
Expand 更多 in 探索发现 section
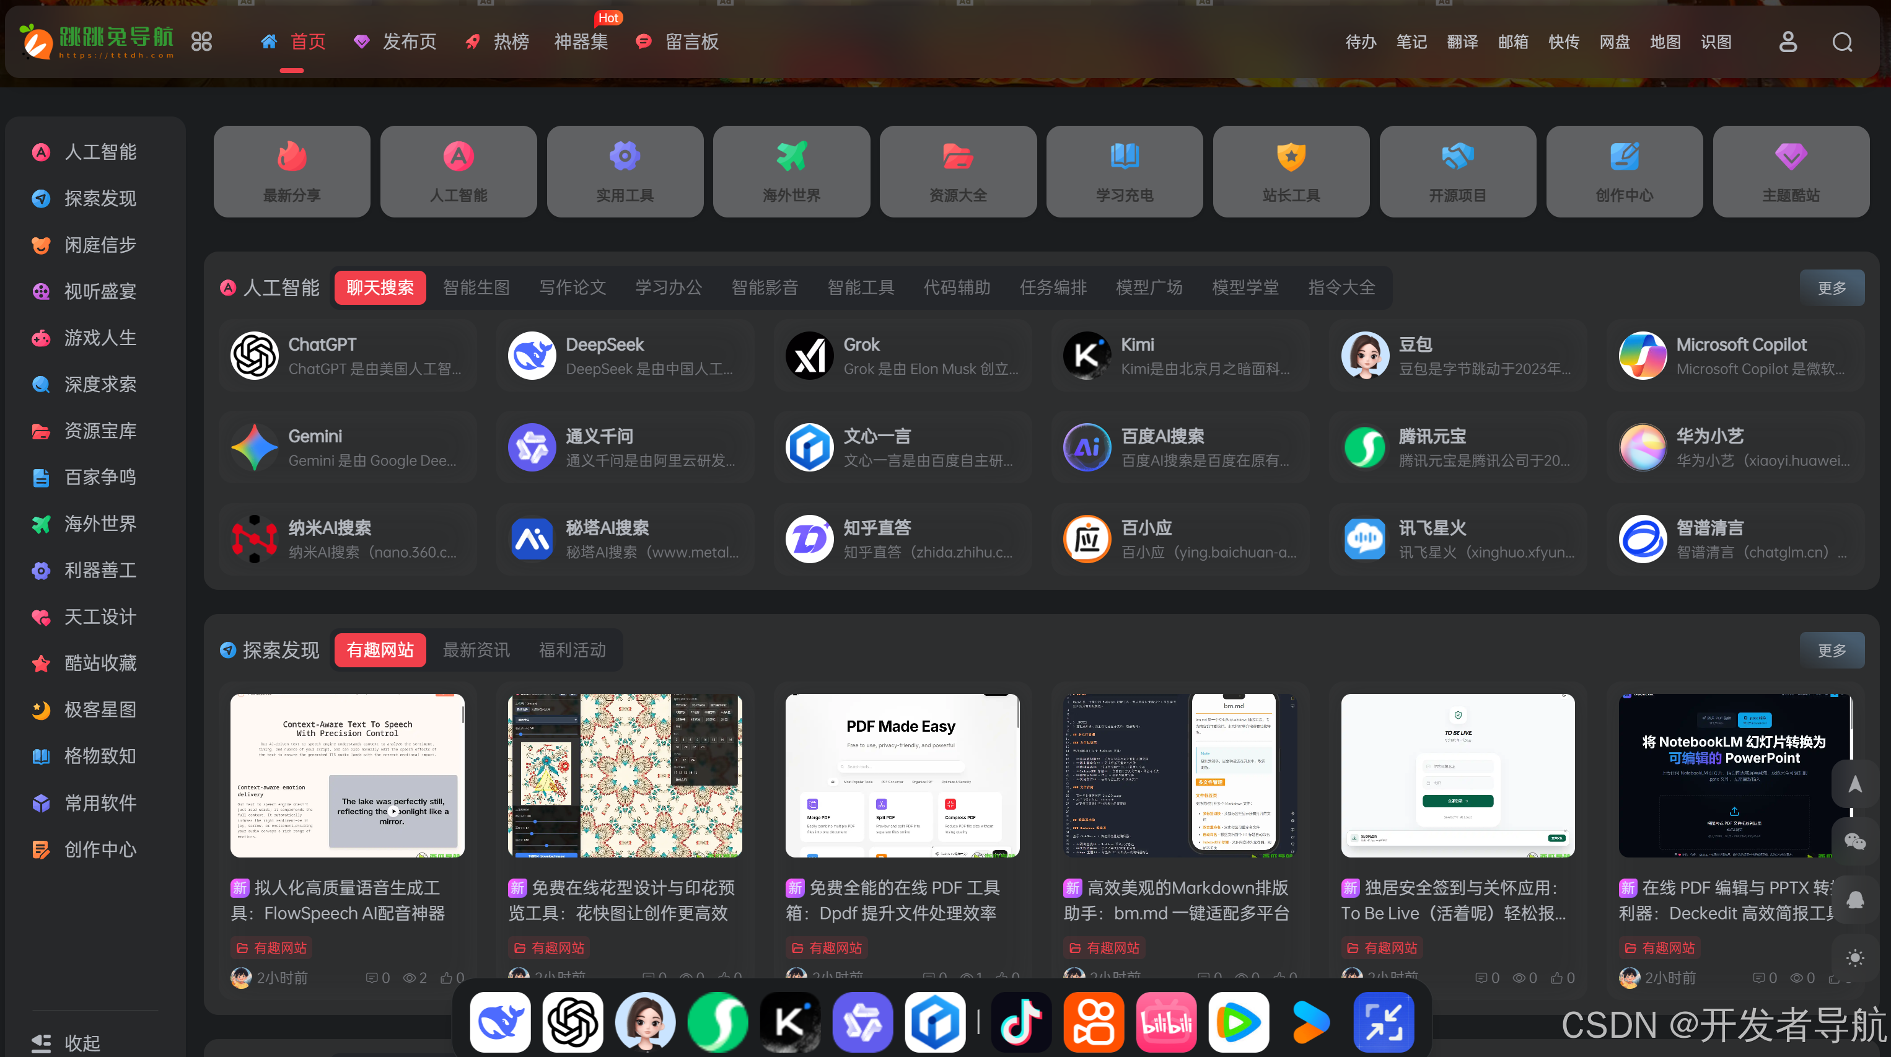pyautogui.click(x=1832, y=651)
